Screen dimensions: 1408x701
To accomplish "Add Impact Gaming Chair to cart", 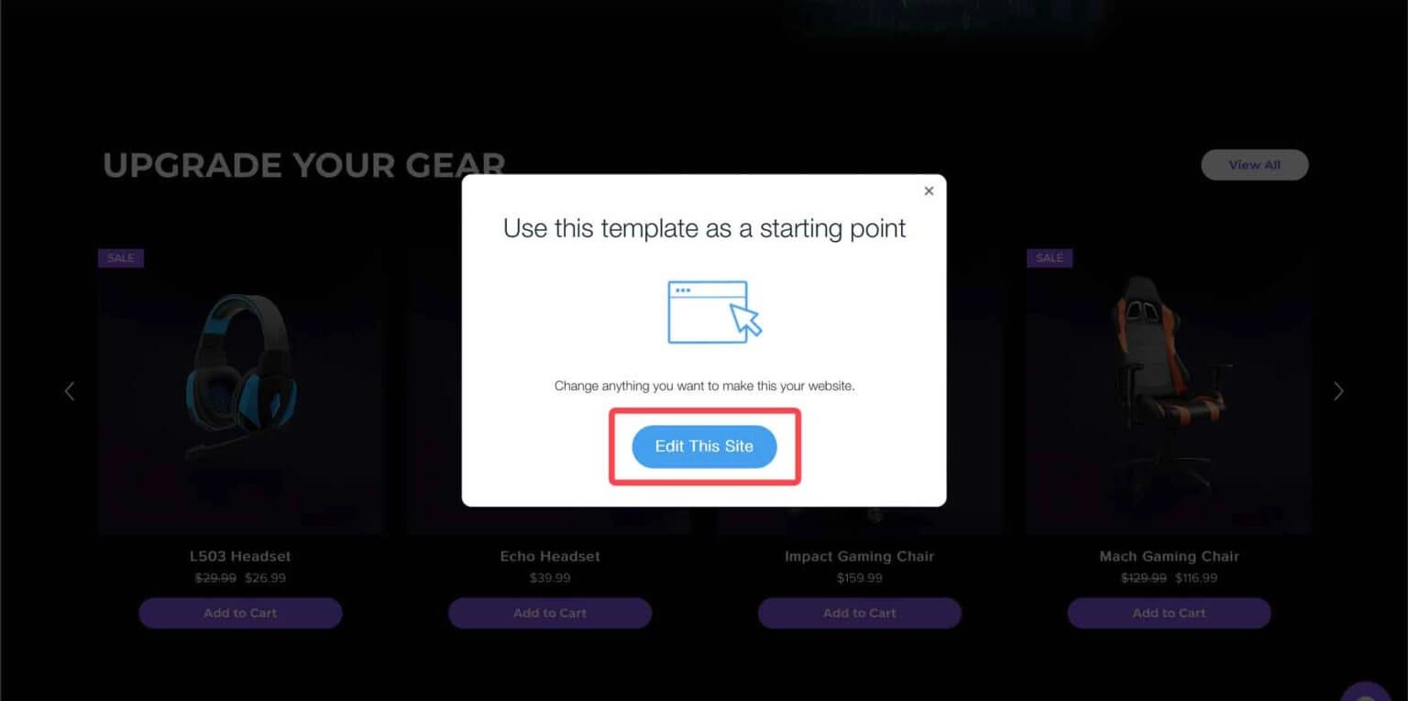I will click(x=860, y=613).
